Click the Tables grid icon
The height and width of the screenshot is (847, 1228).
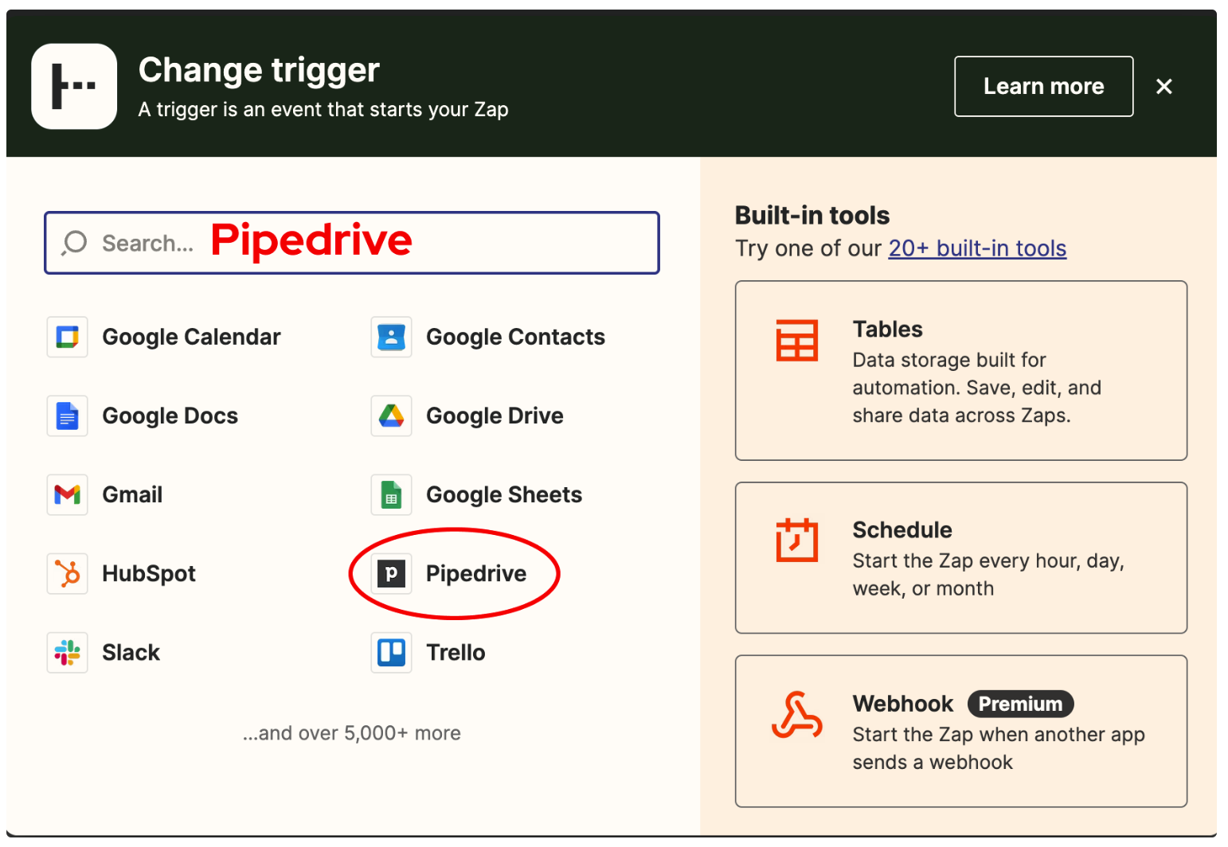click(x=796, y=340)
